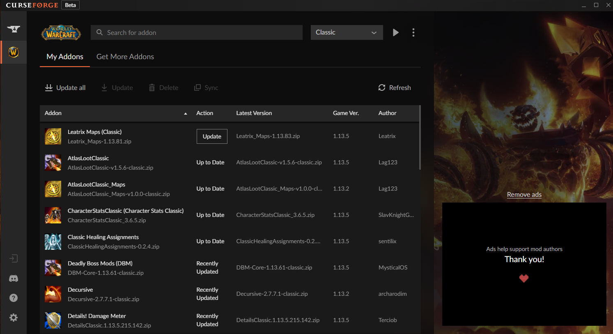Screen dimensions: 613x334
Task: Select the CharacterStatsClassic row name
Action: pos(126,211)
